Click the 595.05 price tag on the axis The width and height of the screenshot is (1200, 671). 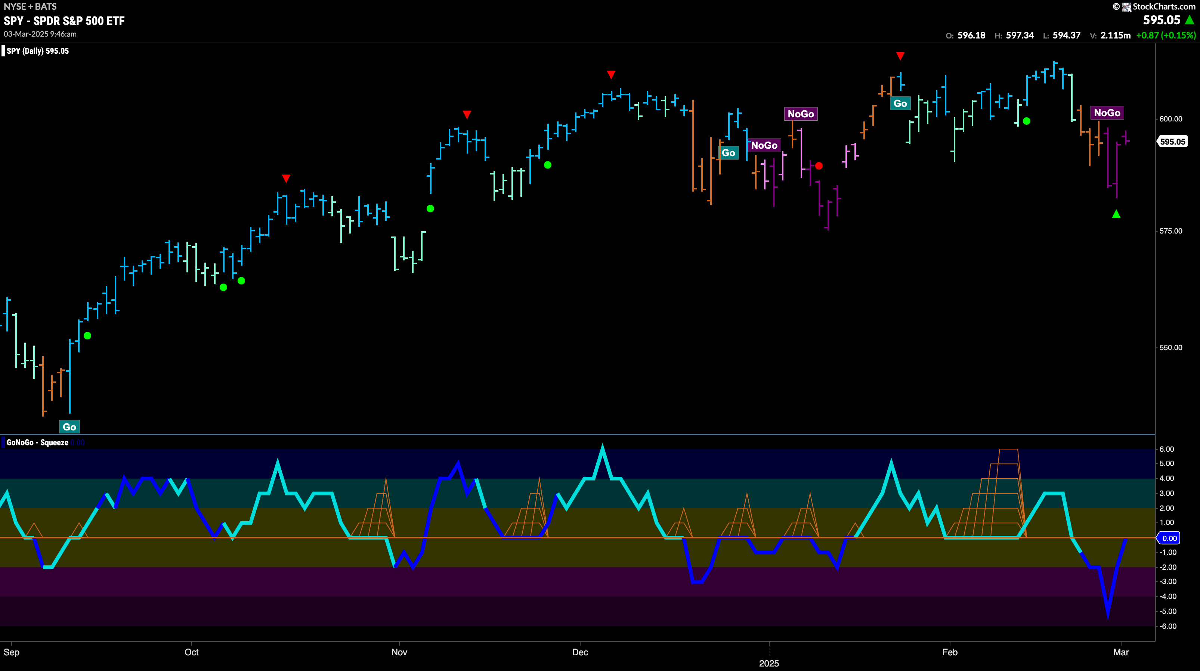[1172, 142]
